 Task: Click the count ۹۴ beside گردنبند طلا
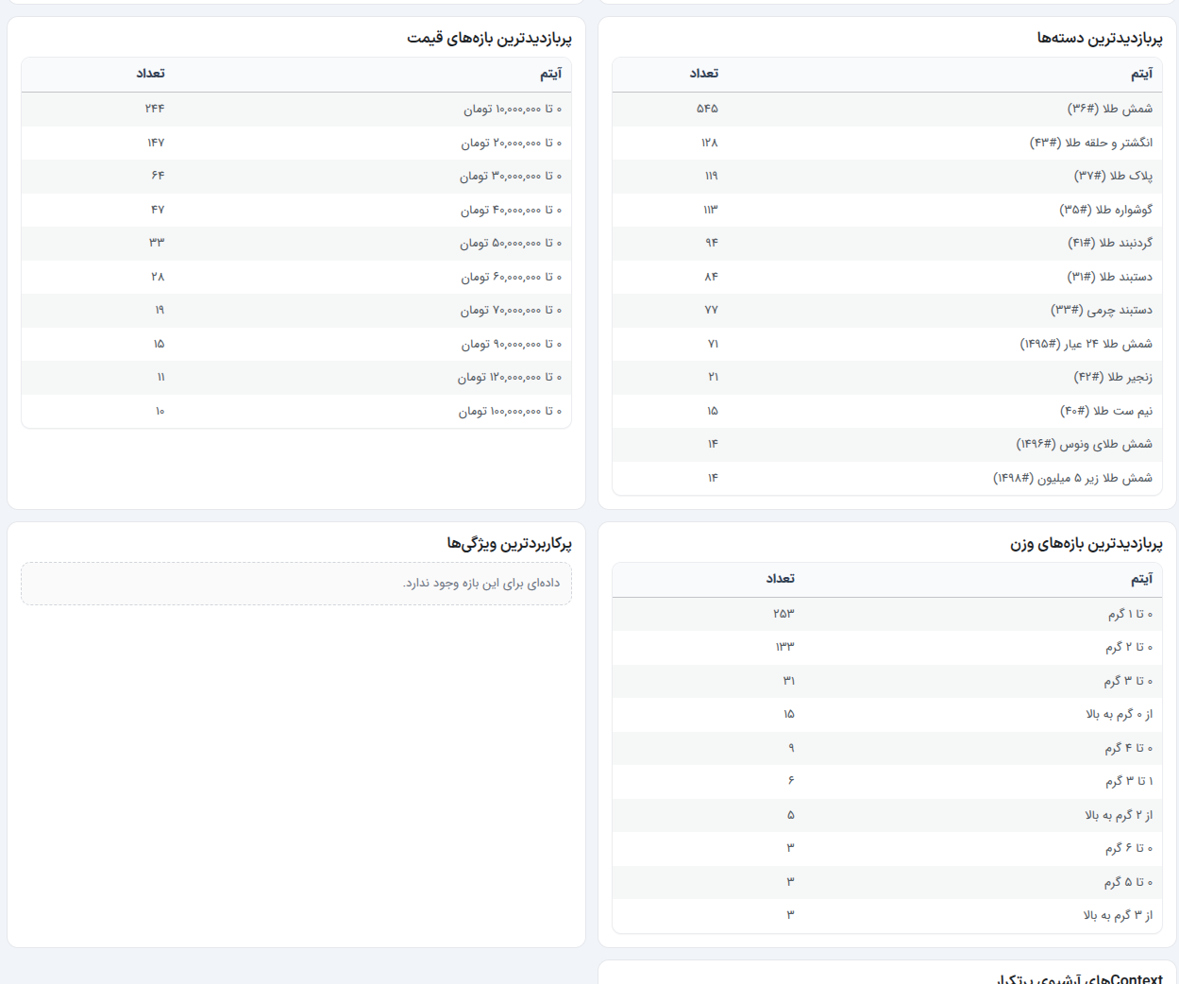tap(712, 243)
